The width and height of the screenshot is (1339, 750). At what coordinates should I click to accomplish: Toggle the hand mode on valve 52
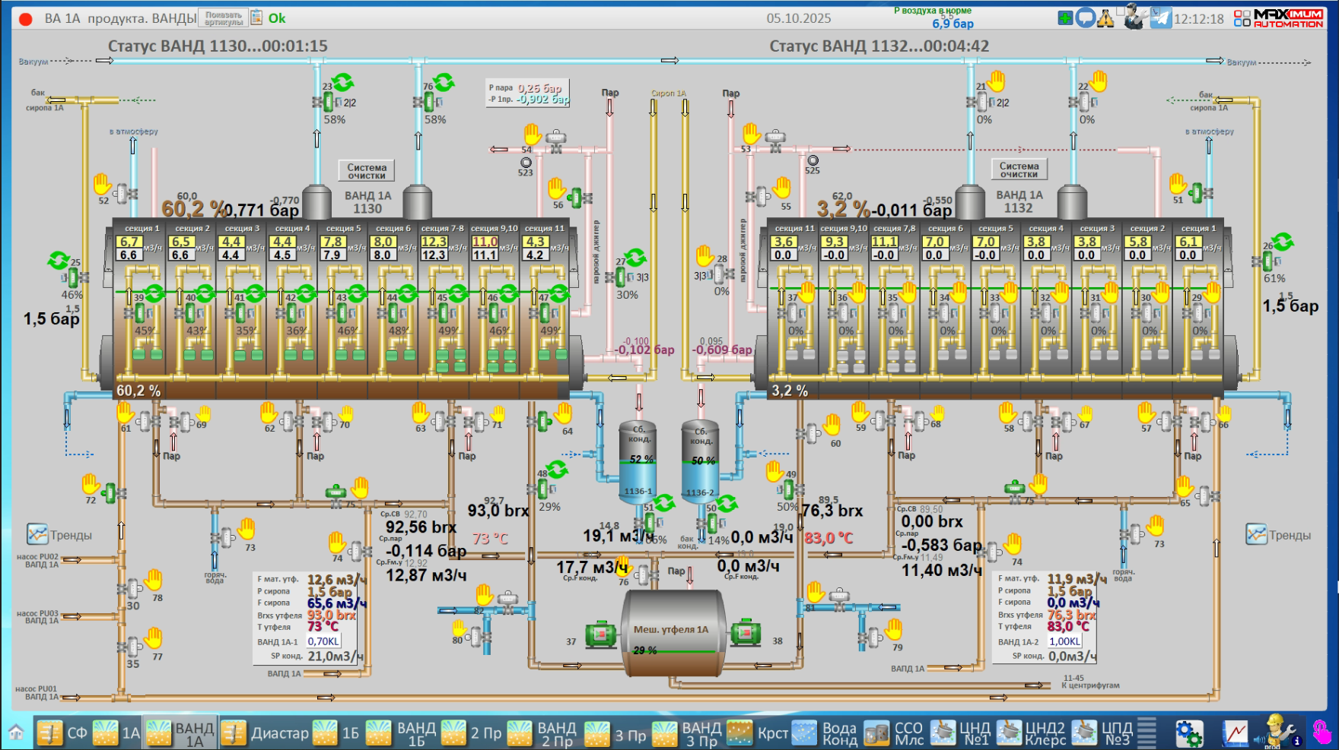tap(103, 184)
